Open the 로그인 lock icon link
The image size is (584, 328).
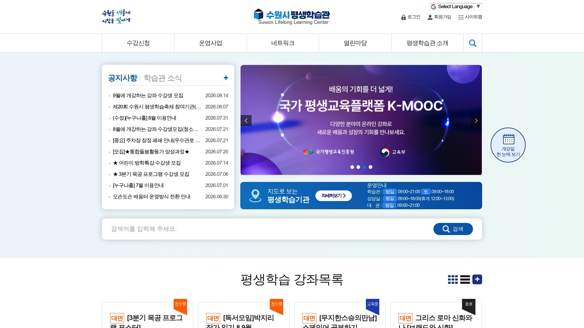[x=411, y=17]
